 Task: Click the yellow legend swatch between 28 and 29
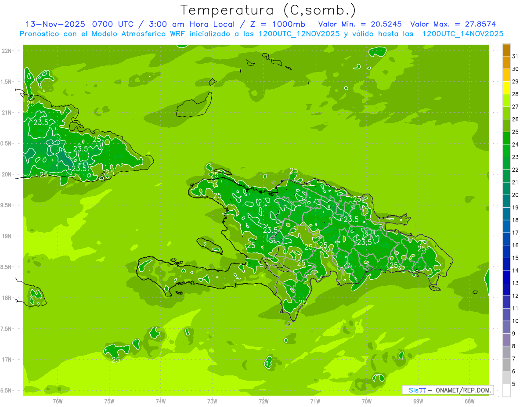point(506,88)
